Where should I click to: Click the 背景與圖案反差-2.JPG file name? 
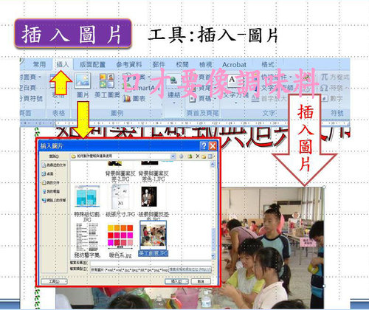[x=120, y=176]
